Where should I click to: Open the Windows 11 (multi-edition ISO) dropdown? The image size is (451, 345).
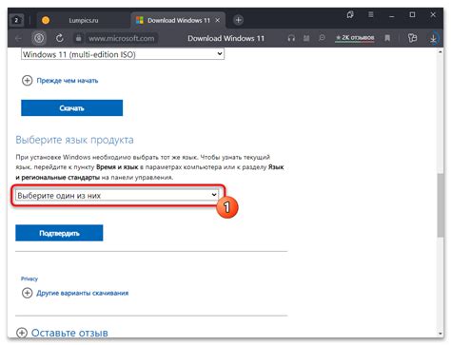point(123,54)
